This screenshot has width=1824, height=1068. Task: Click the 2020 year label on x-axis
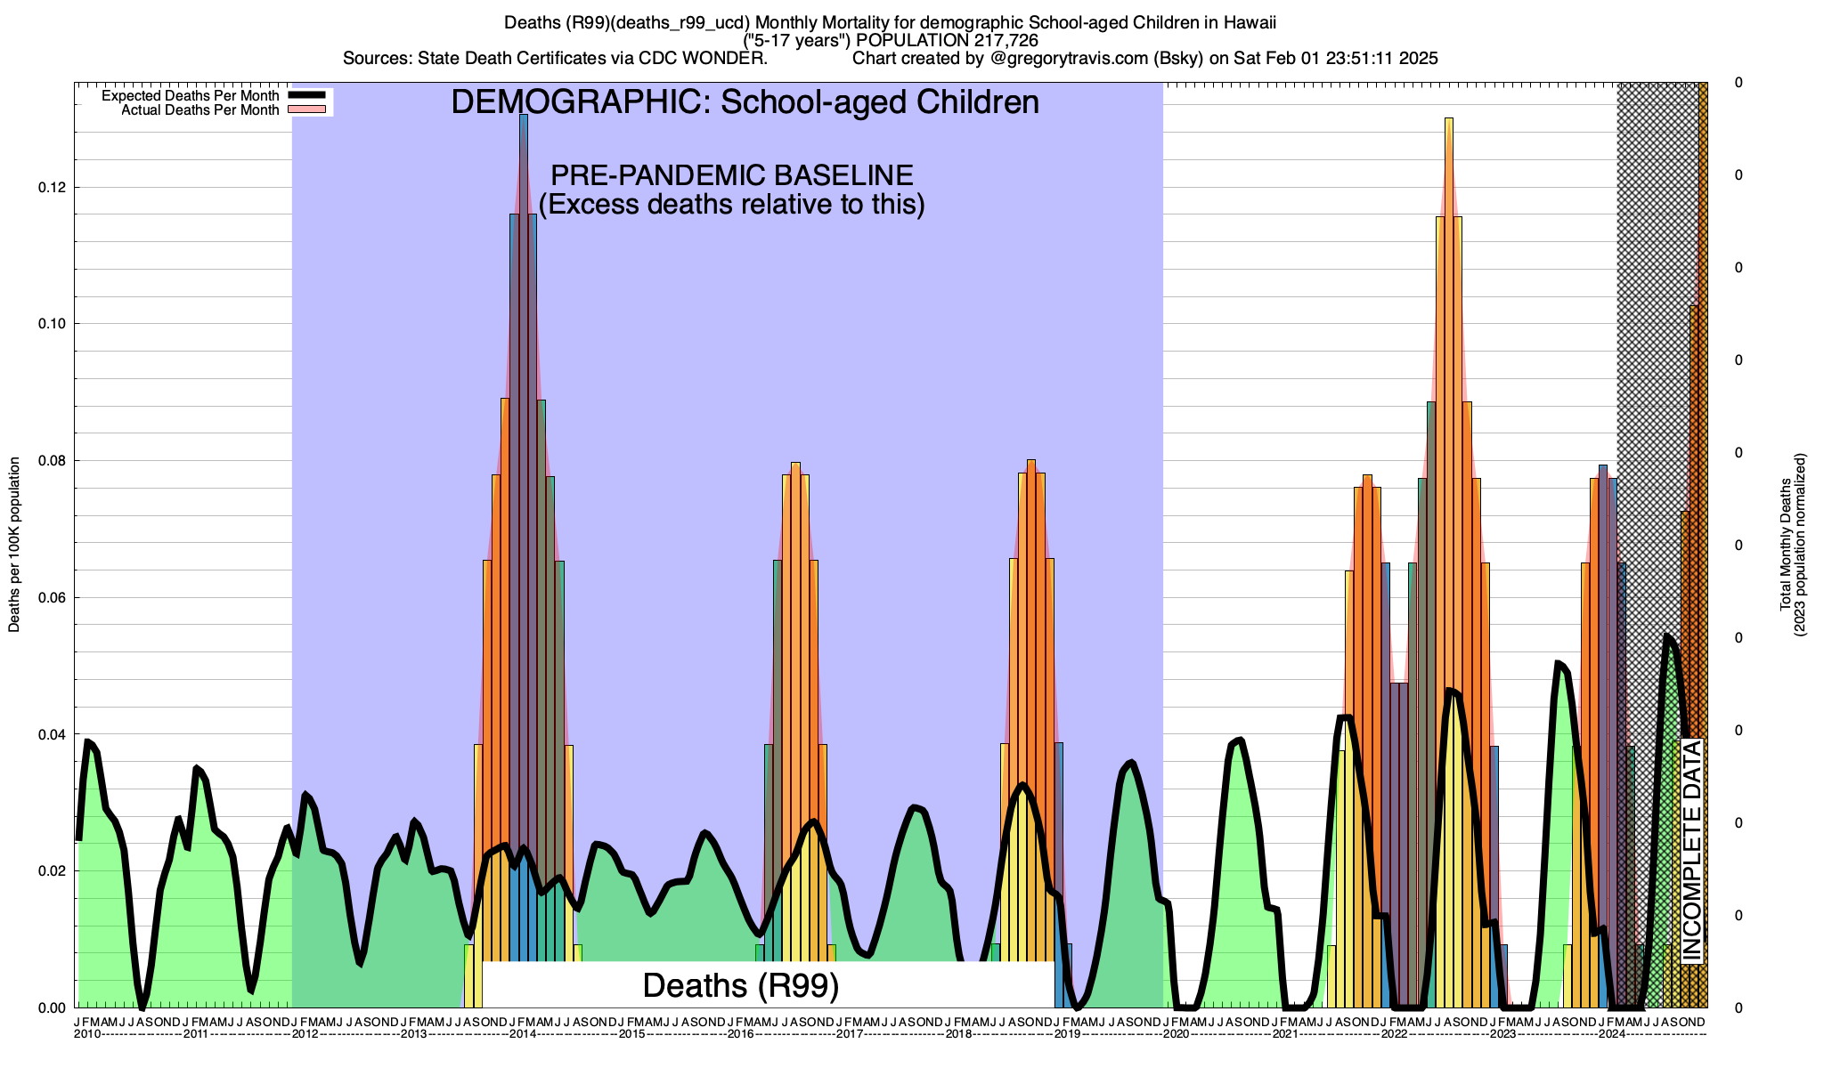(x=1176, y=1034)
